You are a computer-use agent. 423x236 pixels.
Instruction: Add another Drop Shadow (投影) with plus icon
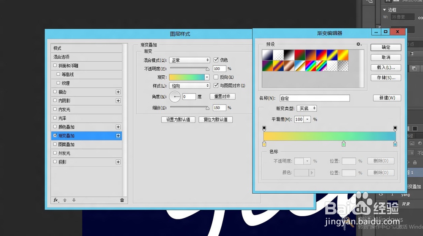point(118,162)
